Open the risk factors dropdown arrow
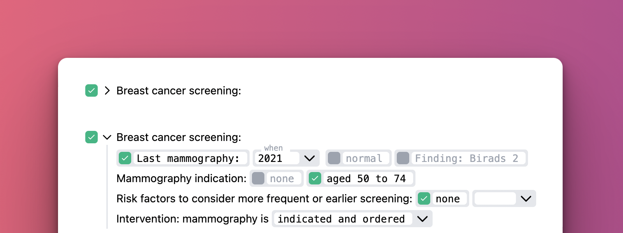623x233 pixels. 526,199
